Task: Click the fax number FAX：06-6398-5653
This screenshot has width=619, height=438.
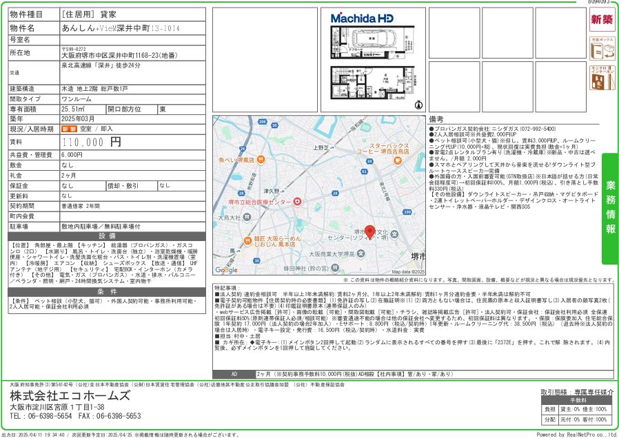Action: [x=110, y=416]
